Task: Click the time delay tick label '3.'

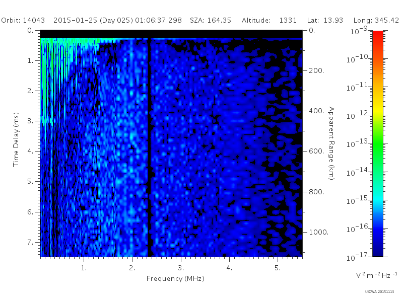Action: tap(30, 121)
